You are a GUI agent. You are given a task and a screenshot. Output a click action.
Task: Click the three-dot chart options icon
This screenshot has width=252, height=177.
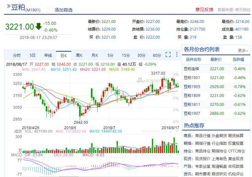176,55
